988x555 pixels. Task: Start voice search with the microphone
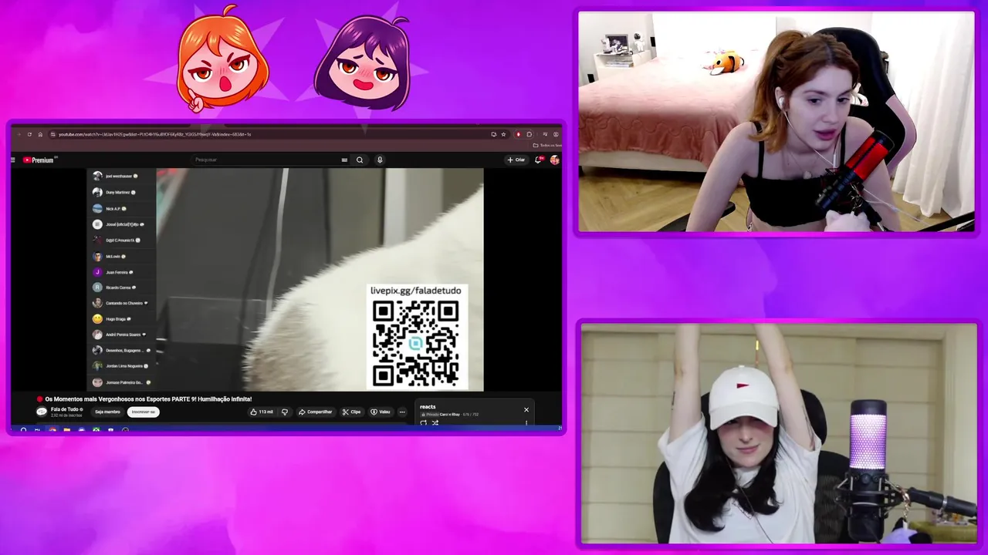coord(380,160)
